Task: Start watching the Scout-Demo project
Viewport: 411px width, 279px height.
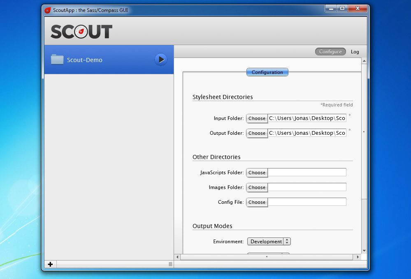Action: pos(160,59)
